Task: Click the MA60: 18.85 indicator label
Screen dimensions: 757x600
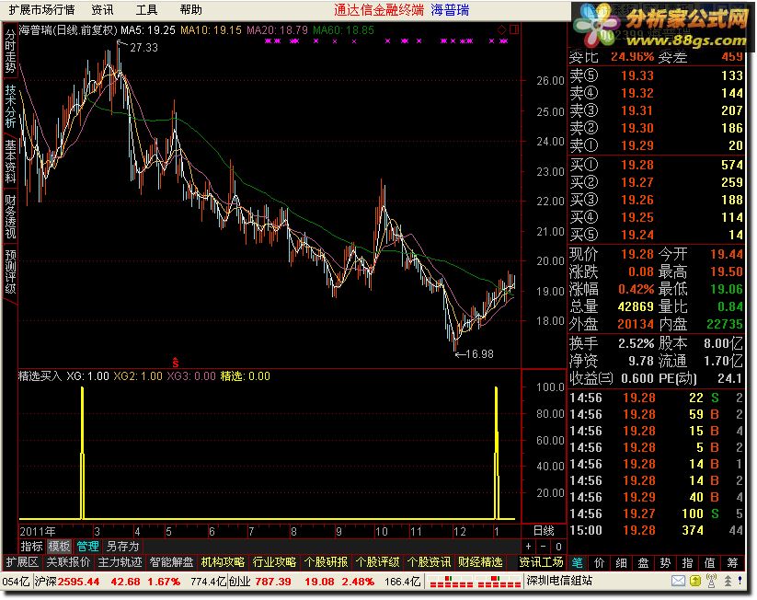Action: coord(343,30)
